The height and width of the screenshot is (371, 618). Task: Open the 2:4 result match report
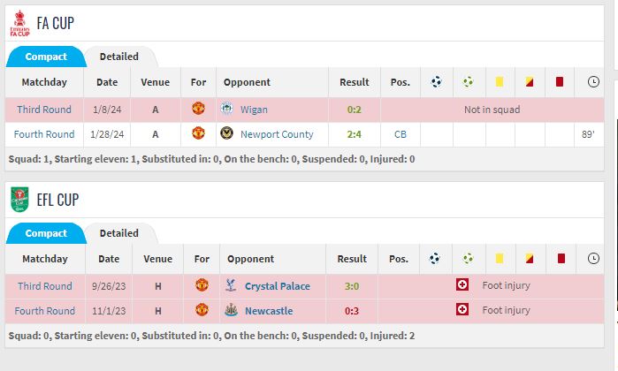tap(354, 134)
